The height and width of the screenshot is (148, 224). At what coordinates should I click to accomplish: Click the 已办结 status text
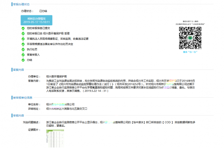tap(43, 11)
